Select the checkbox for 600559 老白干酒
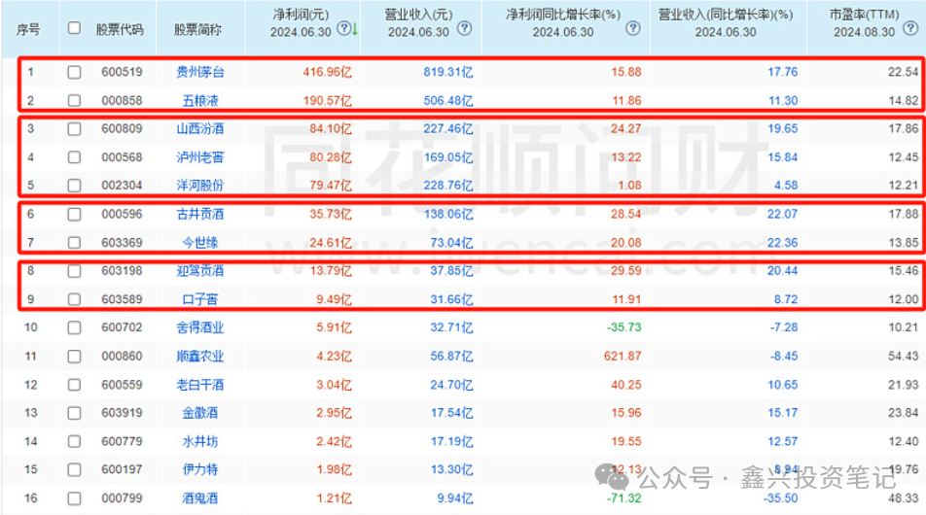The height and width of the screenshot is (515, 926). (x=74, y=385)
